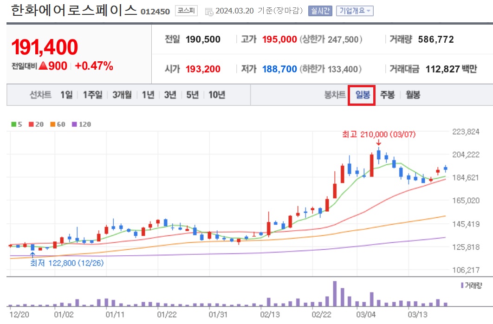This screenshot has width=493, height=324.
Task: Click the 봉차트 label
Action: tap(335, 95)
